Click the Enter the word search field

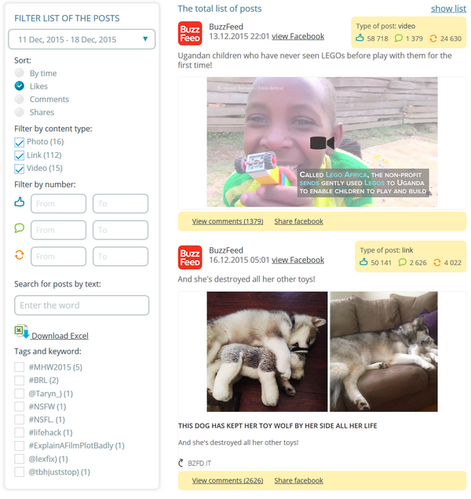(x=82, y=305)
